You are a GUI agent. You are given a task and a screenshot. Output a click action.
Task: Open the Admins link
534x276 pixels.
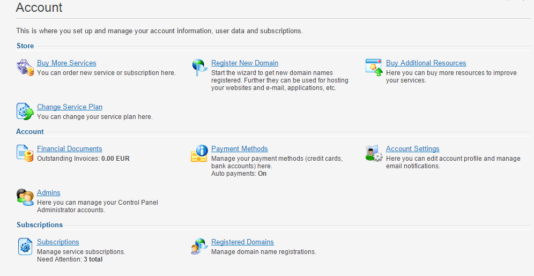click(49, 192)
